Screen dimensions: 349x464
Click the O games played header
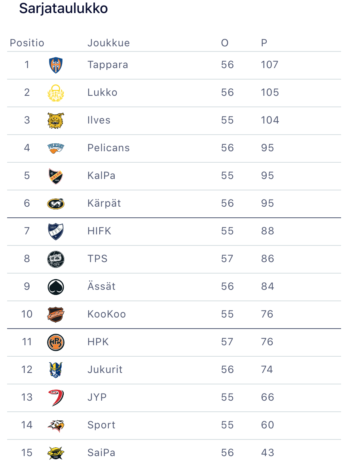click(225, 43)
